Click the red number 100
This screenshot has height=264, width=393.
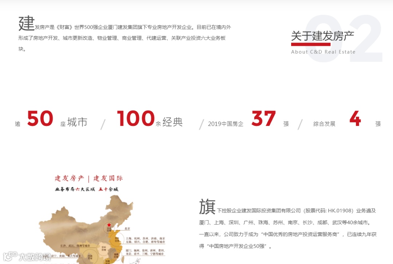(136, 118)
